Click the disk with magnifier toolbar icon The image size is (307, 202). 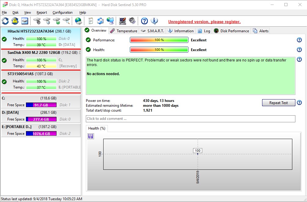[x=66, y=21]
